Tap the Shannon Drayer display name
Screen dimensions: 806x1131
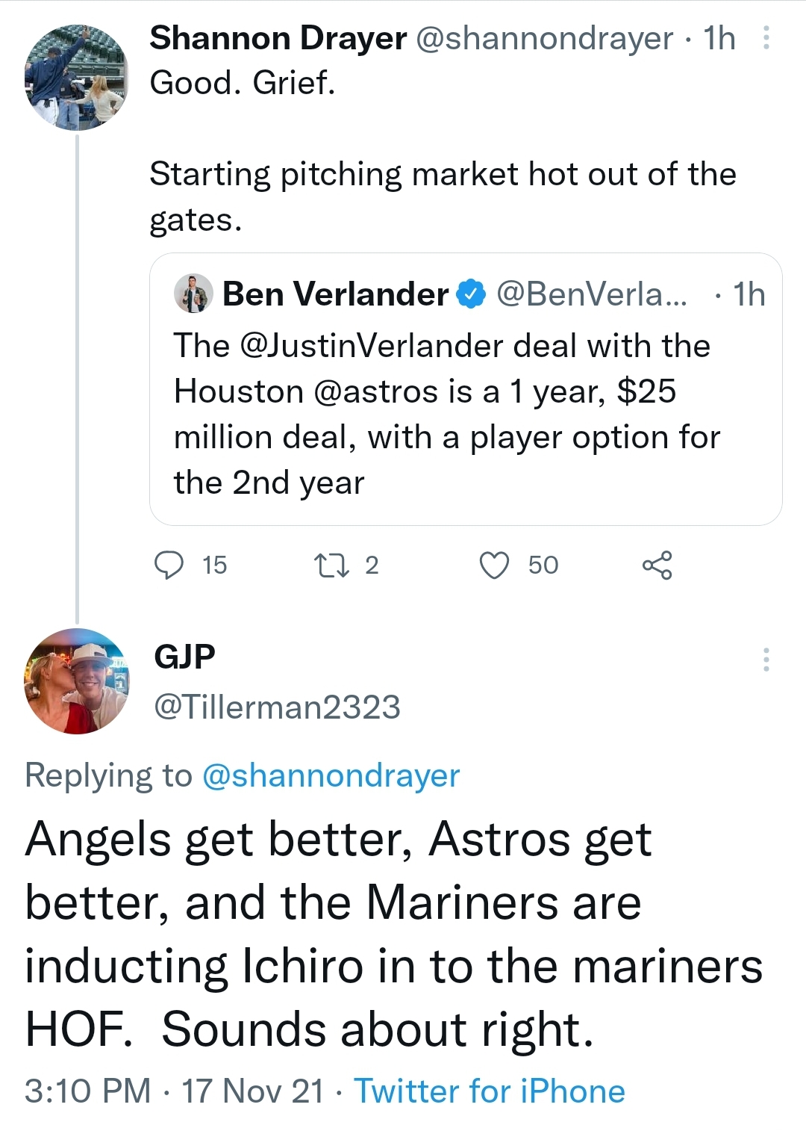tap(278, 38)
